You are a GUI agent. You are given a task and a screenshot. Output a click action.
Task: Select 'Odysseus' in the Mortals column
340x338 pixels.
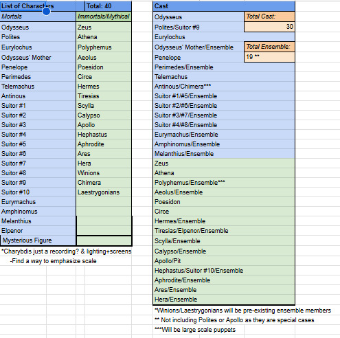[38, 27]
